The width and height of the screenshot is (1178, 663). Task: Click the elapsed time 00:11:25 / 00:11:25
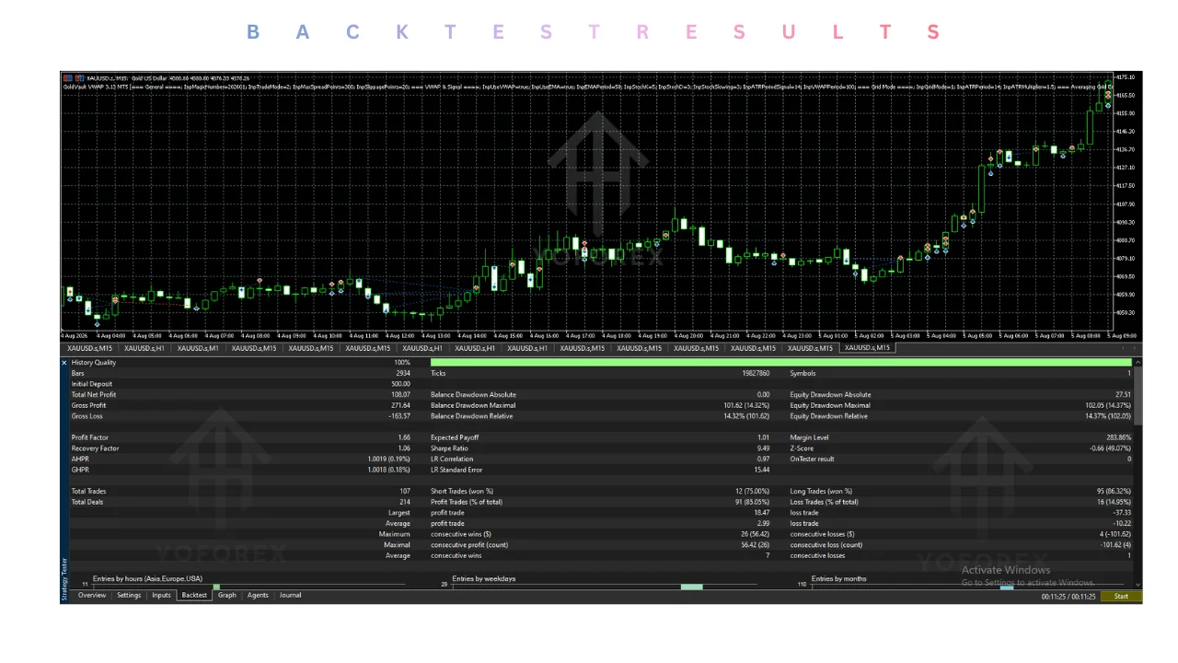(x=1068, y=597)
